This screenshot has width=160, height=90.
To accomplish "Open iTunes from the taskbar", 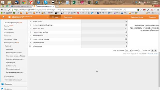I will tap(38, 2).
